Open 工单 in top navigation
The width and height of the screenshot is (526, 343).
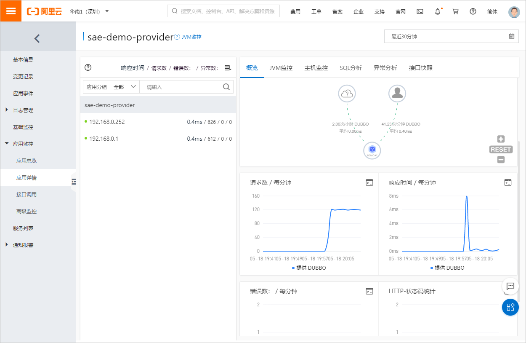pos(316,11)
